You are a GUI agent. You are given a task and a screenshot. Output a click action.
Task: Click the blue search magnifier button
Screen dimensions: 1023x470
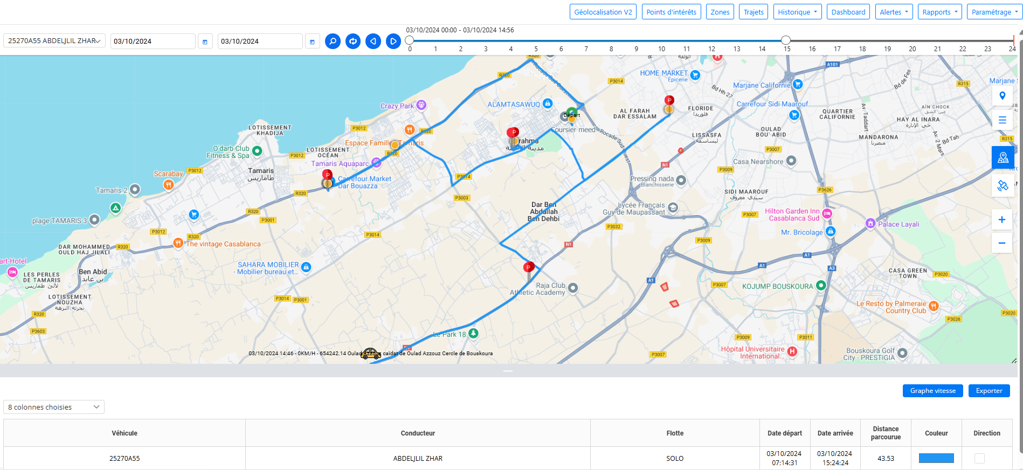333,41
